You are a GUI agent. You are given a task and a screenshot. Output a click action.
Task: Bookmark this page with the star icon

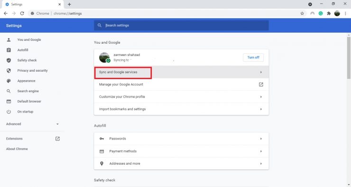[x=302, y=13]
